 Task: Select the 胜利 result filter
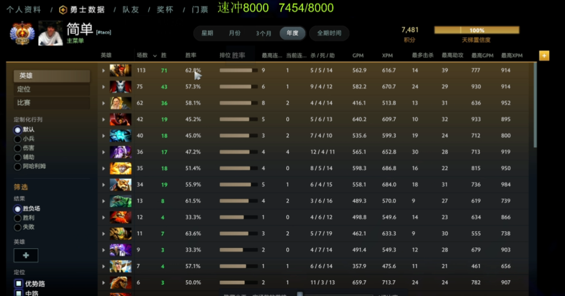(x=17, y=218)
